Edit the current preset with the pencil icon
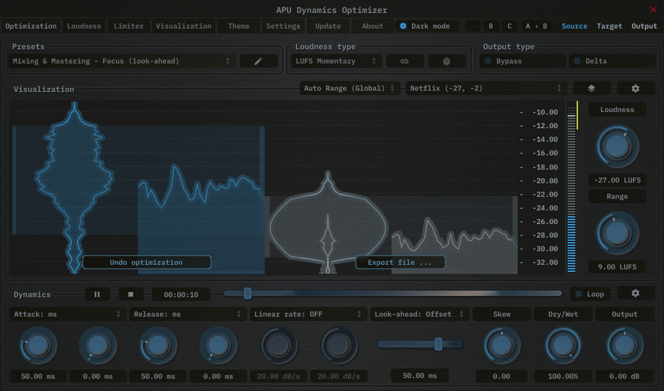The width and height of the screenshot is (664, 391). tap(258, 60)
